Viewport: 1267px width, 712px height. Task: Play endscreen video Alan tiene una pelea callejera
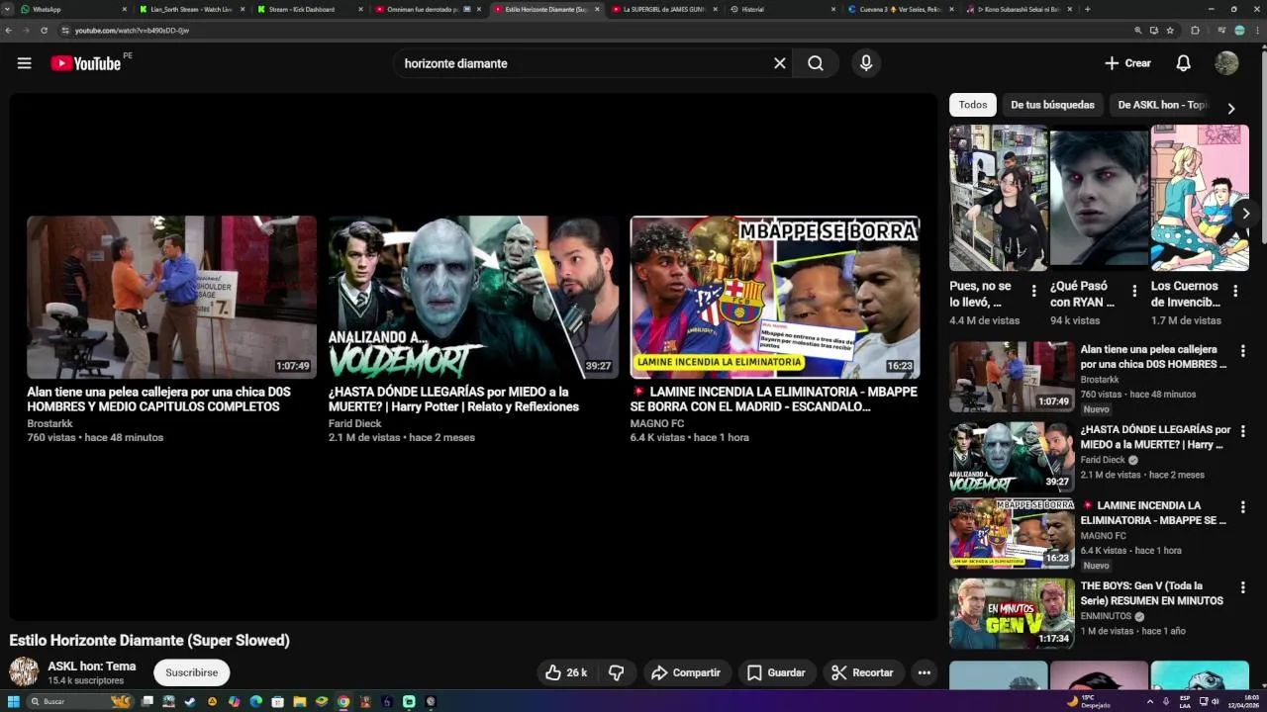pos(171,297)
